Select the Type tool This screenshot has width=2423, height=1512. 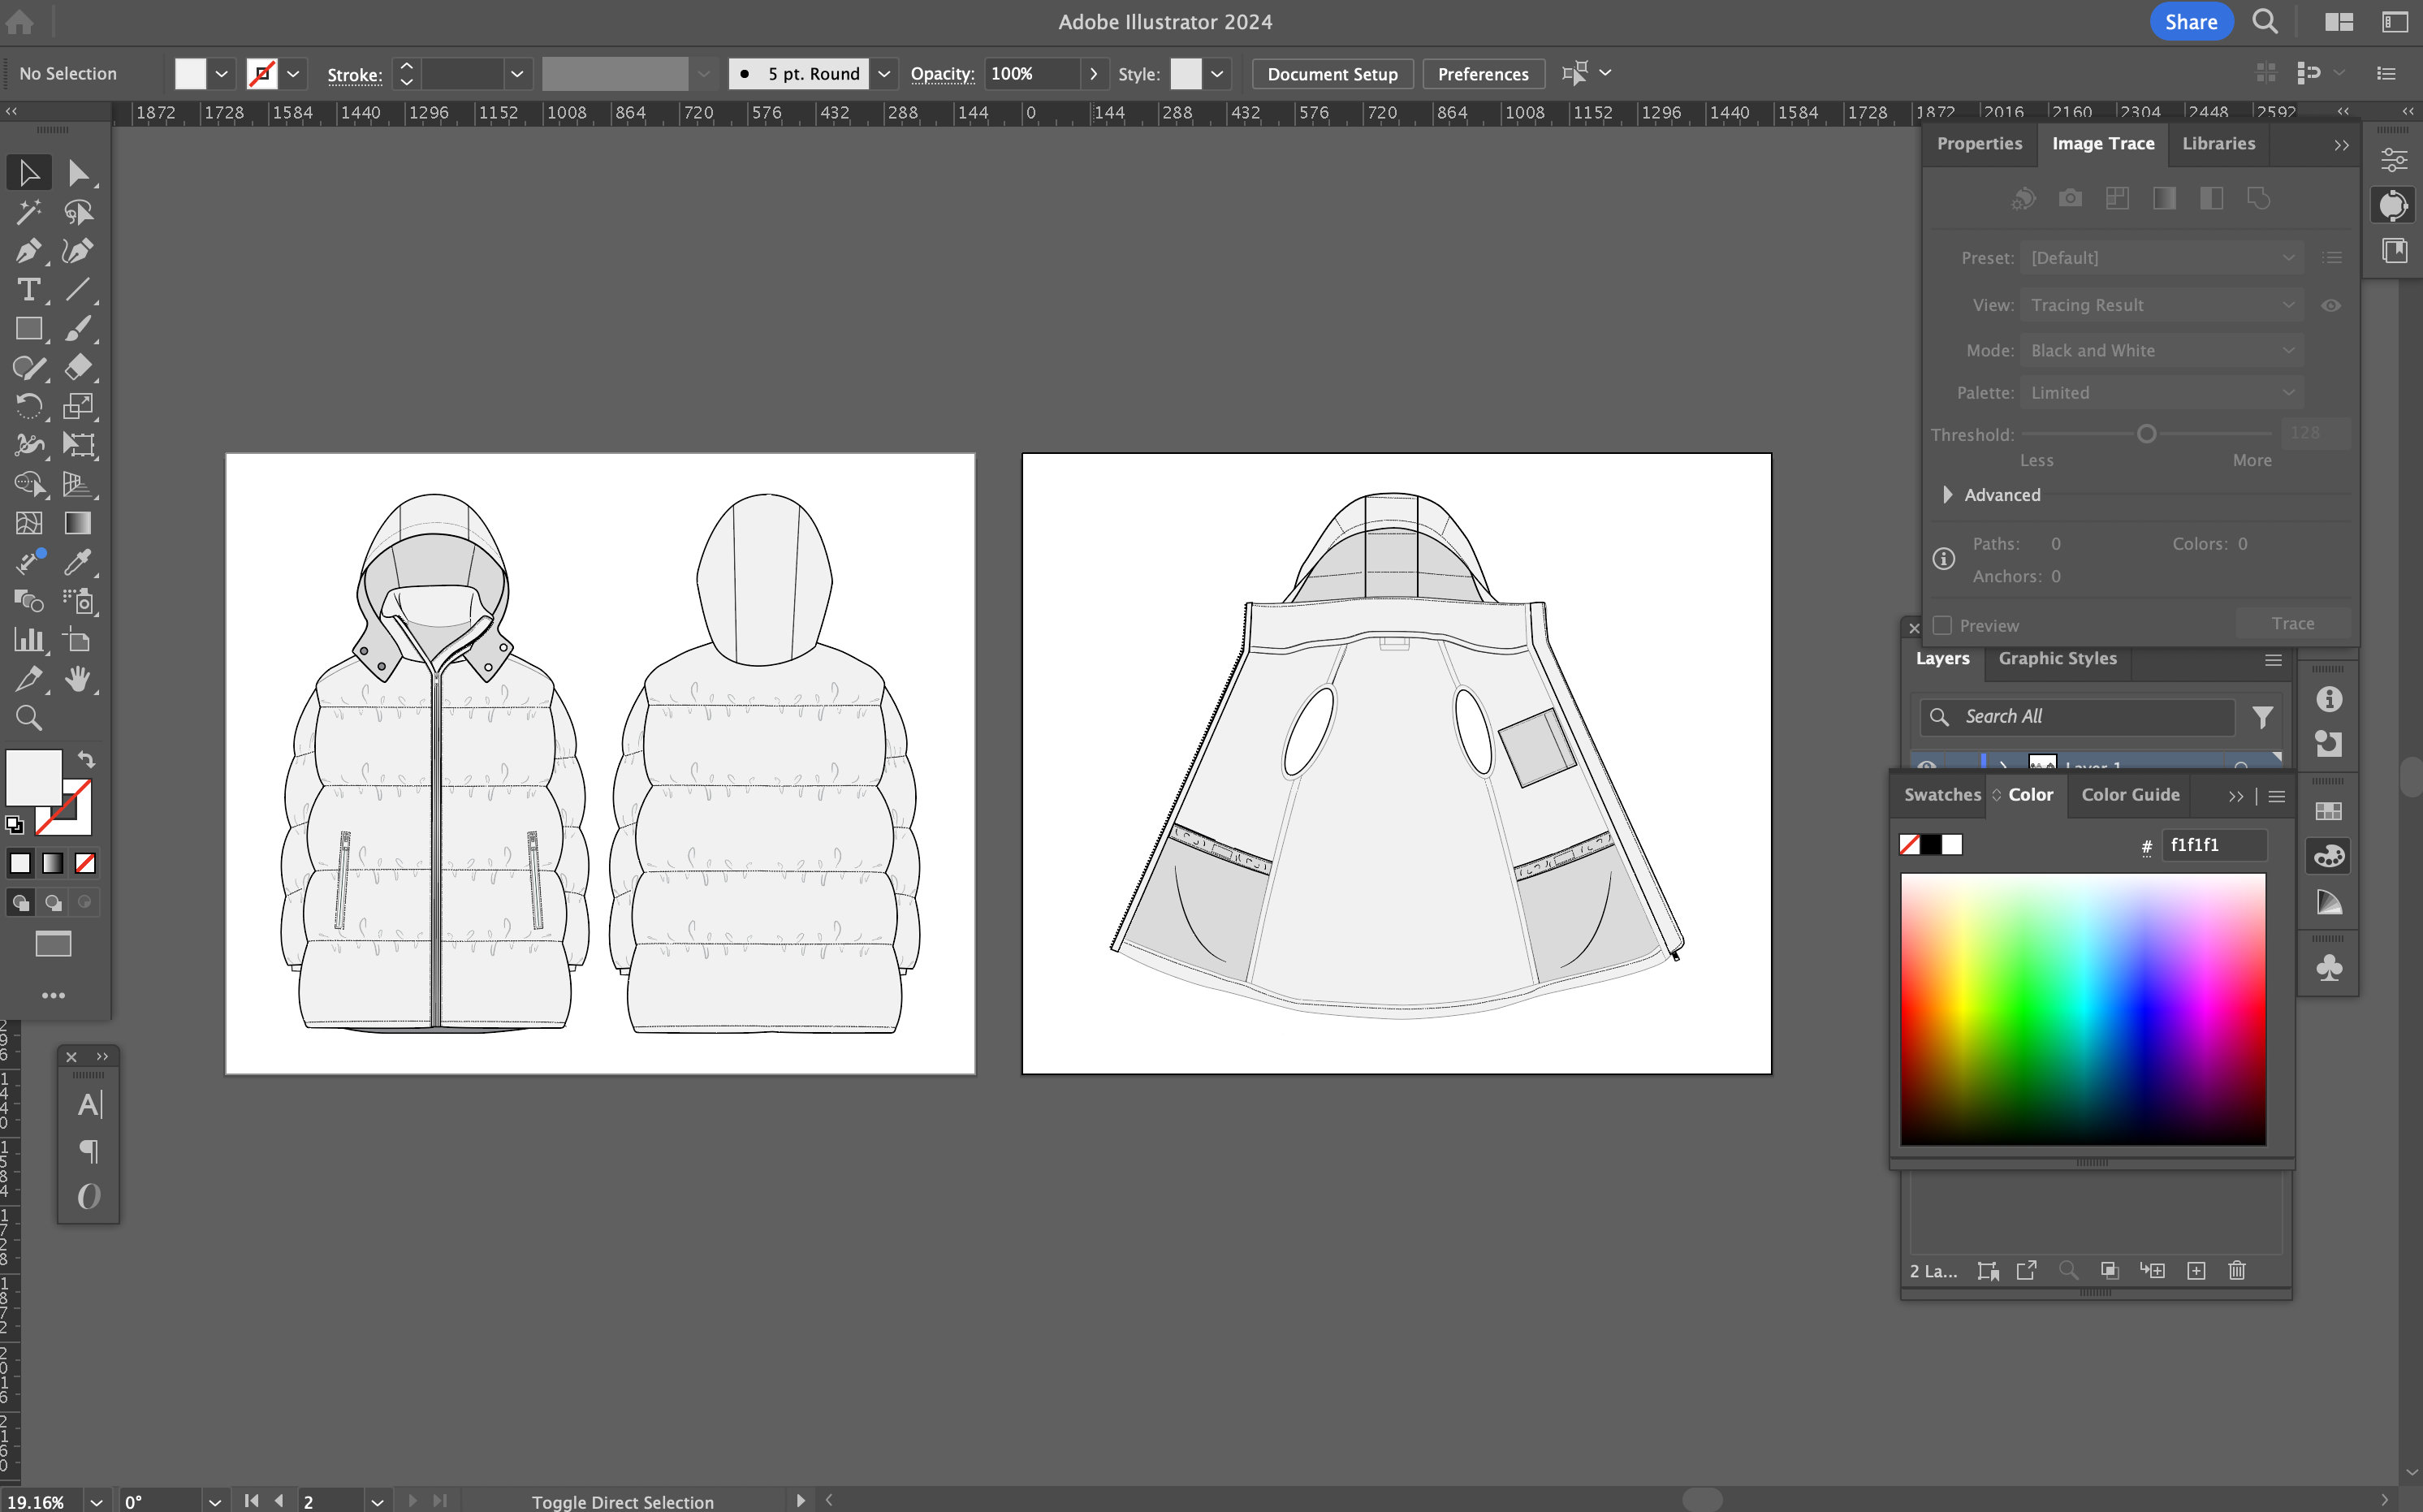point(29,290)
